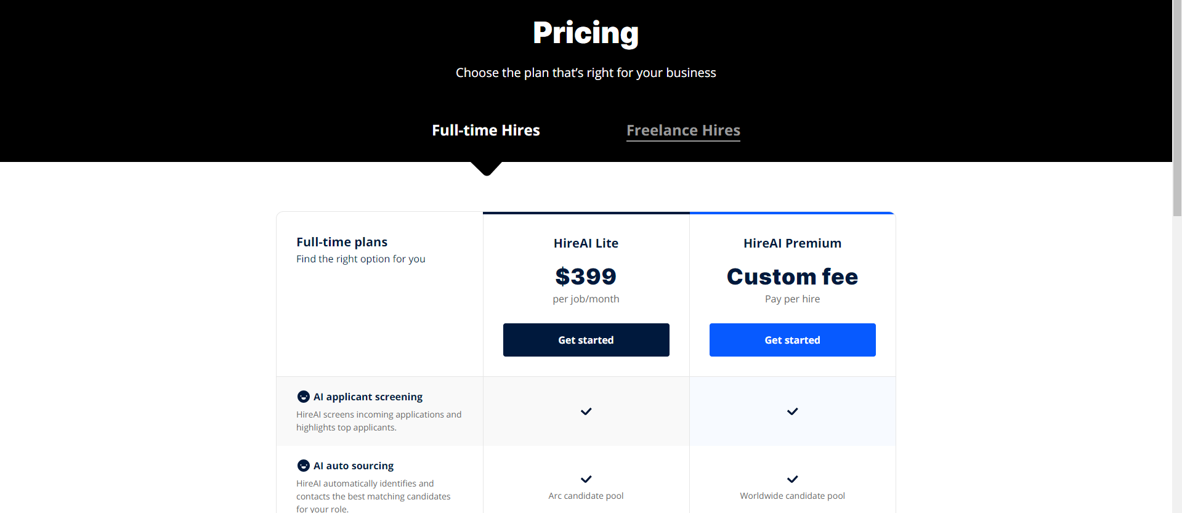Click the Full-time plans section heading
The width and height of the screenshot is (1182, 513).
click(342, 242)
